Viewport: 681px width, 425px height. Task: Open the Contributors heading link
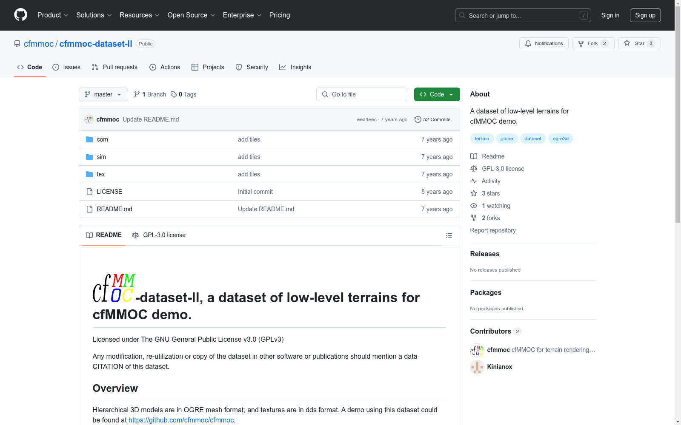(x=495, y=331)
